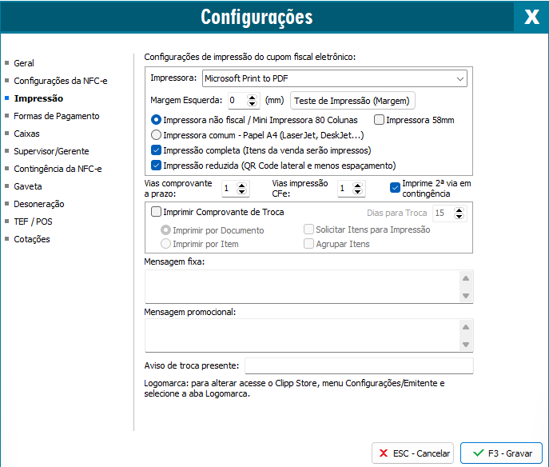The width and height of the screenshot is (549, 467).
Task: Increase Margem Esquerda value with up arrow
Action: click(253, 97)
